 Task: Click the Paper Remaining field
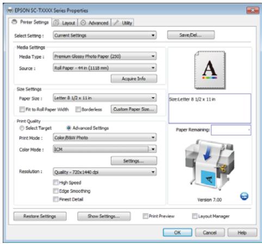click(x=231, y=130)
